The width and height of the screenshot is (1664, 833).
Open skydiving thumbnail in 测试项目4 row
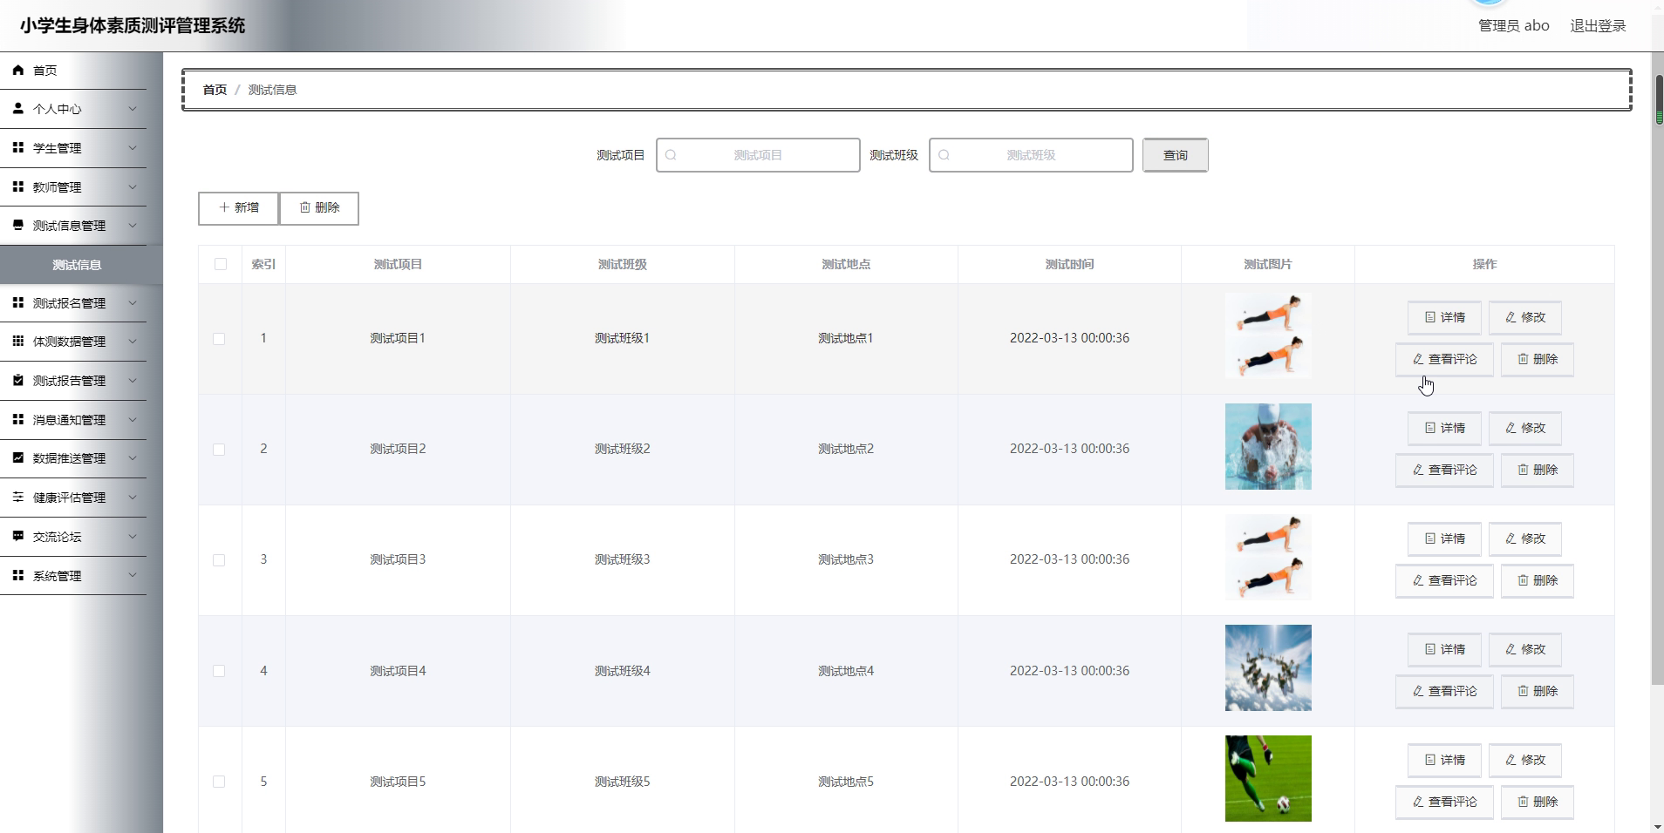coord(1268,667)
